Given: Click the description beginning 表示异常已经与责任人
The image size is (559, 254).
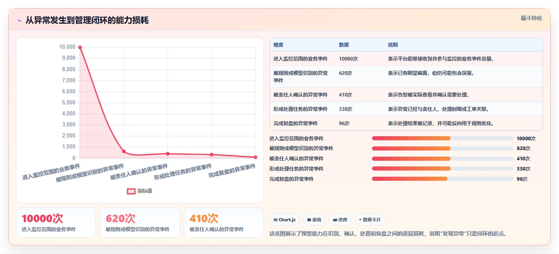Looking at the screenshot, I should tap(438, 109).
